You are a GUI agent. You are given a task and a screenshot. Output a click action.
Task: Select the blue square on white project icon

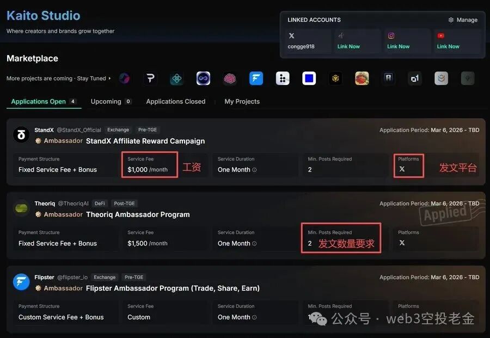pyautogui.click(x=309, y=78)
